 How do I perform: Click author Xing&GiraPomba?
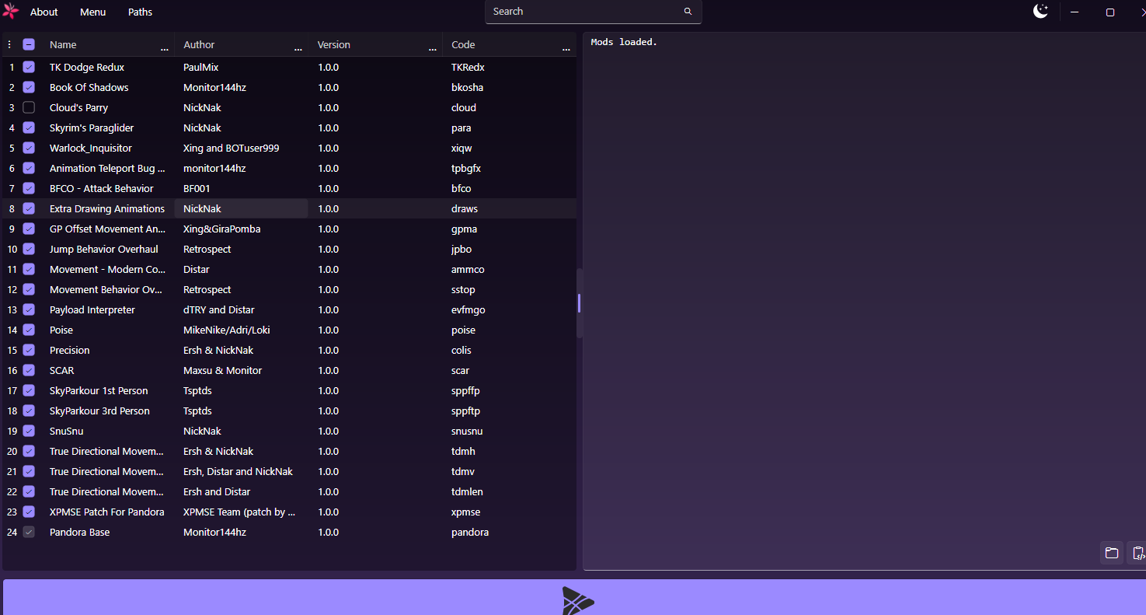222,229
